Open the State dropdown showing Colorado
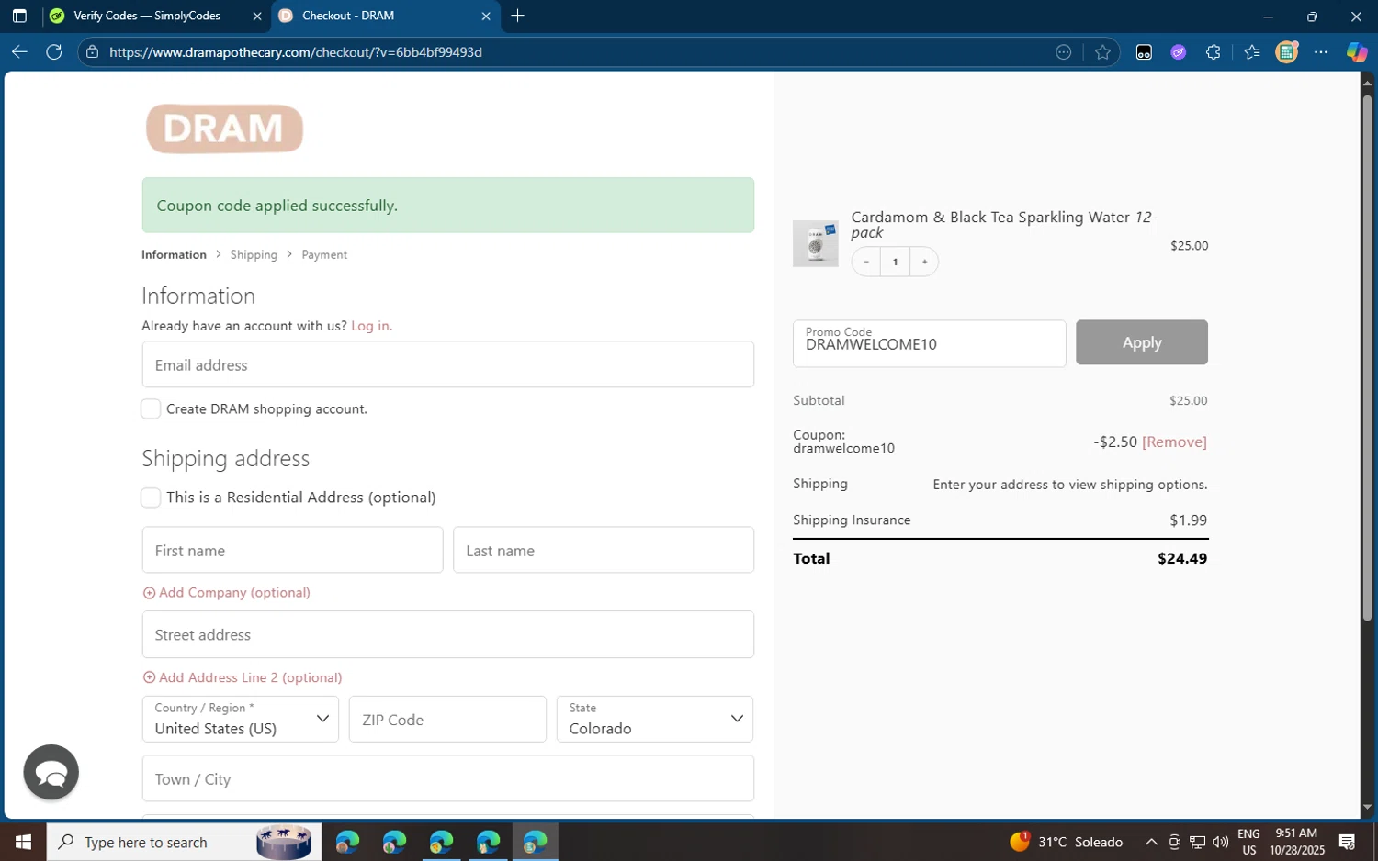Viewport: 1378px width, 861px height. coord(654,719)
